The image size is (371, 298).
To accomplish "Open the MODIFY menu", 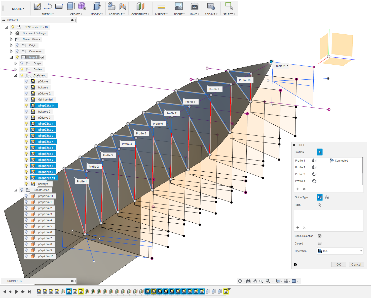I will click(x=97, y=14).
